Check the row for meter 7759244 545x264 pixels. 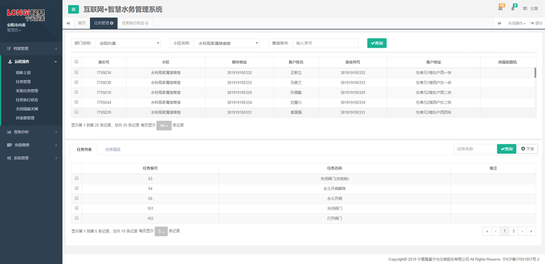(76, 102)
